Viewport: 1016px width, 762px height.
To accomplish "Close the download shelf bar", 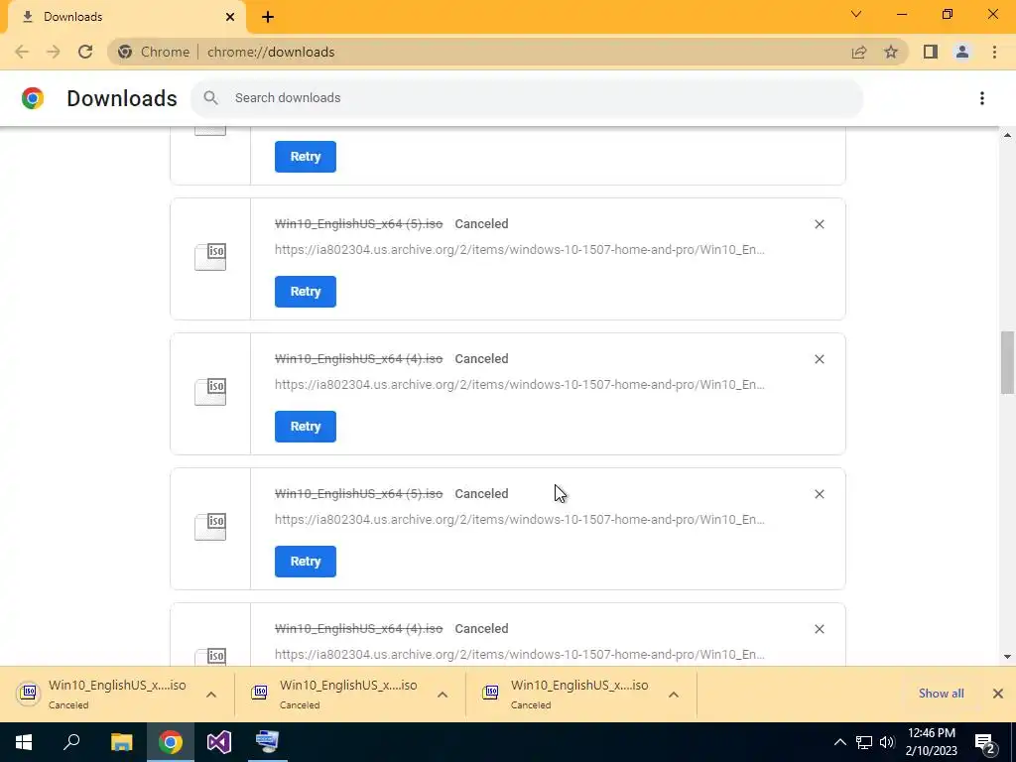I will 998,694.
